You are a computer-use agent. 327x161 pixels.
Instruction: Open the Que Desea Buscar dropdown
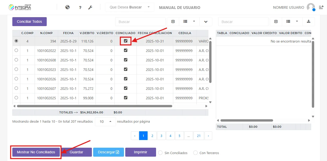130,7
